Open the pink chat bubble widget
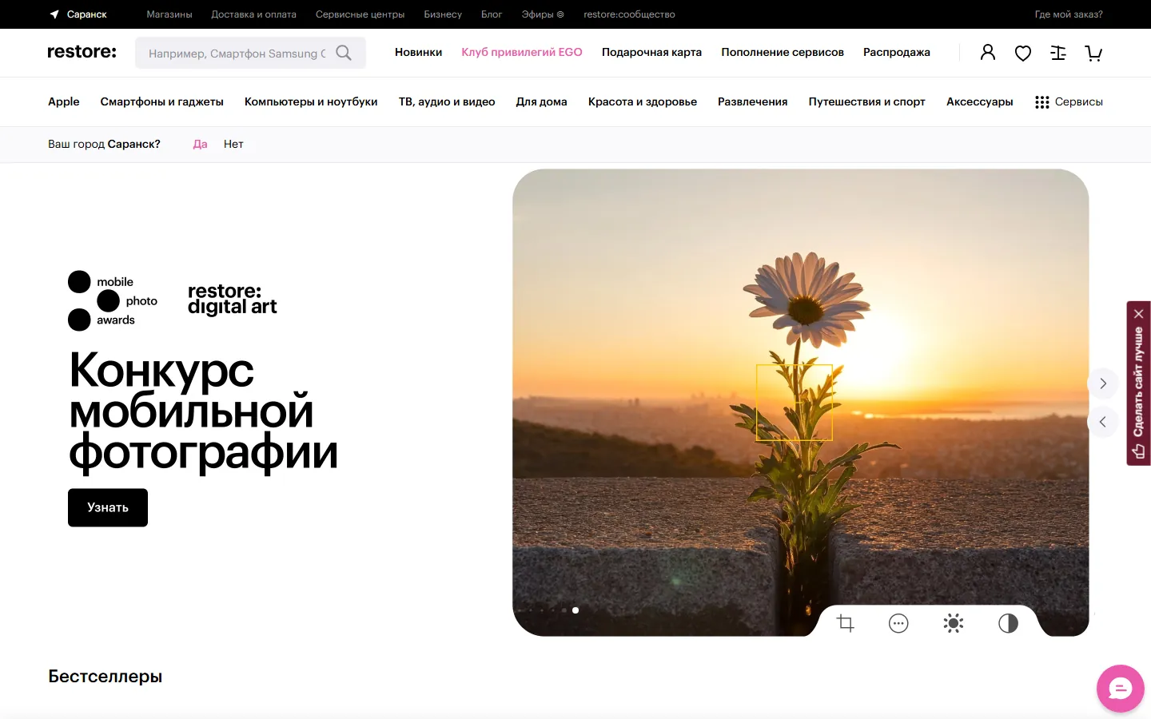This screenshot has width=1151, height=719. click(1121, 688)
